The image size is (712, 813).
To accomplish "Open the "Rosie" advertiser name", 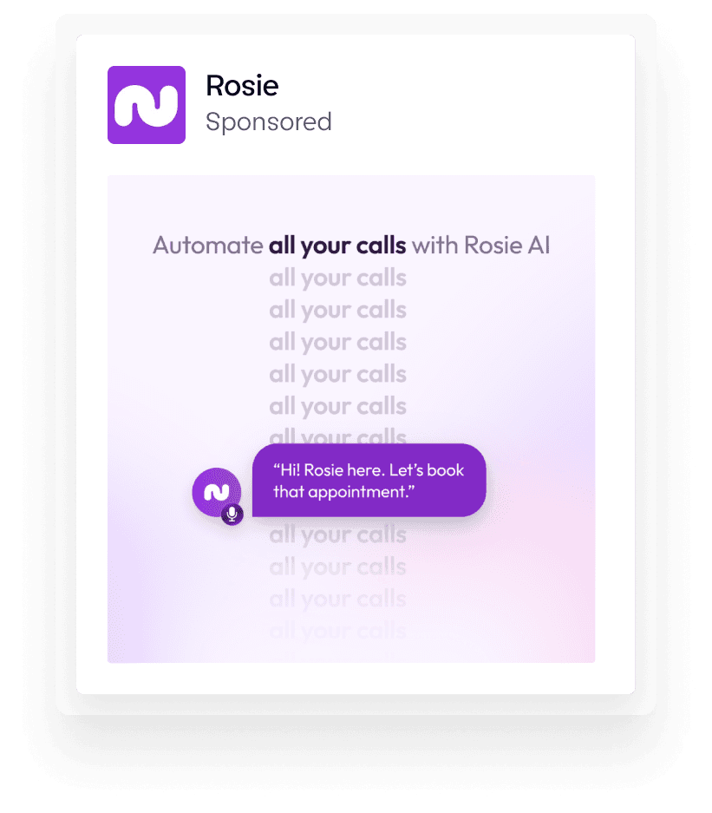I will pyautogui.click(x=242, y=86).
